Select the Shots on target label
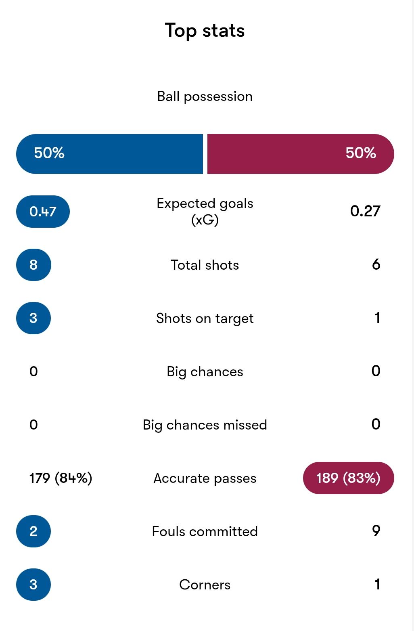This screenshot has height=631, width=414. pyautogui.click(x=205, y=319)
